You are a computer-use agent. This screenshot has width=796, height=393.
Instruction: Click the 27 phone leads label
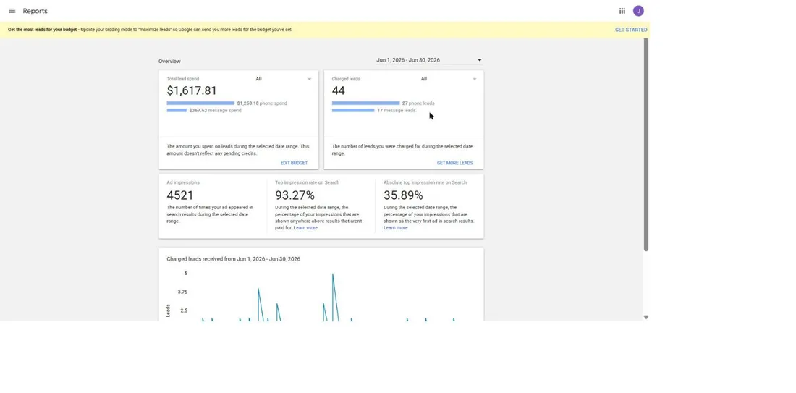(x=418, y=103)
